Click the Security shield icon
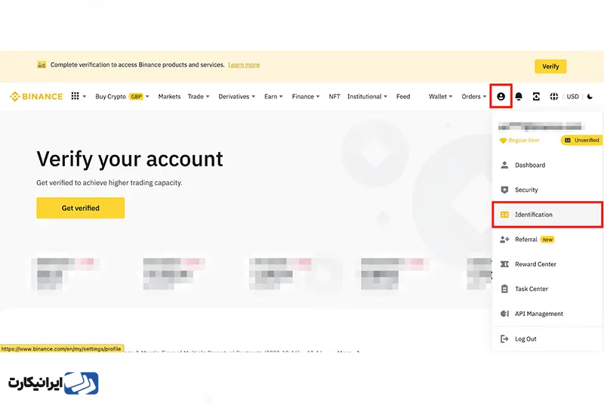604x403 pixels. (504, 190)
